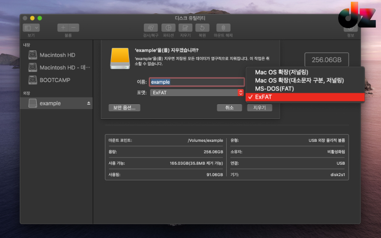Choose MS-DOS(FAT) format
This screenshot has width=381, height=238.
(305, 89)
